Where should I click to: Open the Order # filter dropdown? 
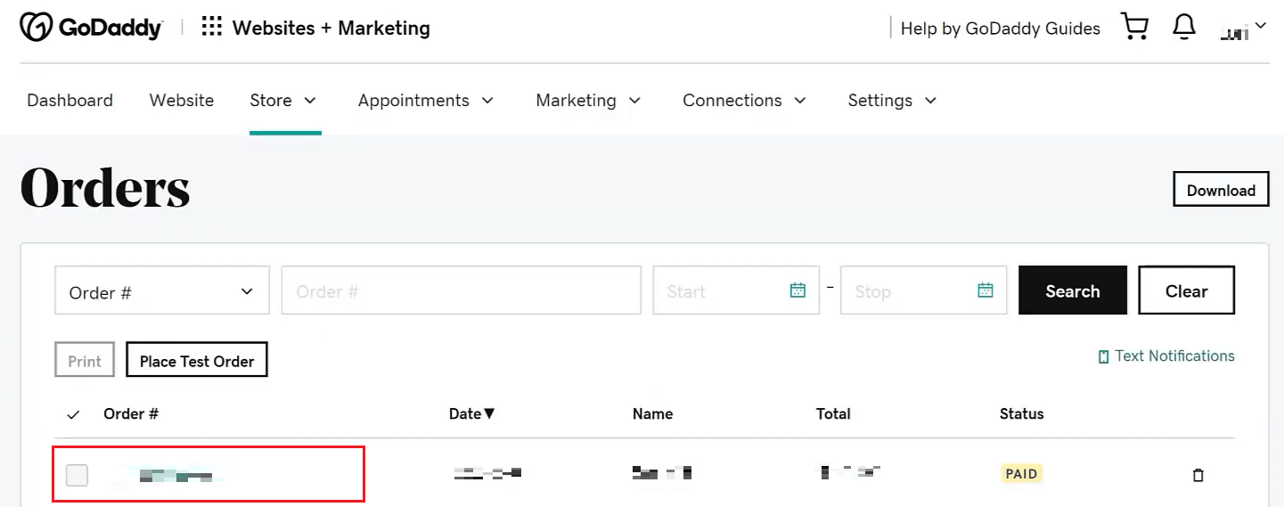(162, 290)
